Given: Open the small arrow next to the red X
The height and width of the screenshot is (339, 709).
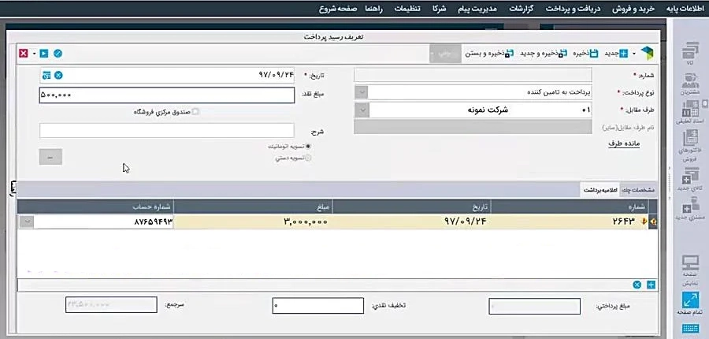Looking at the screenshot, I should [34, 54].
